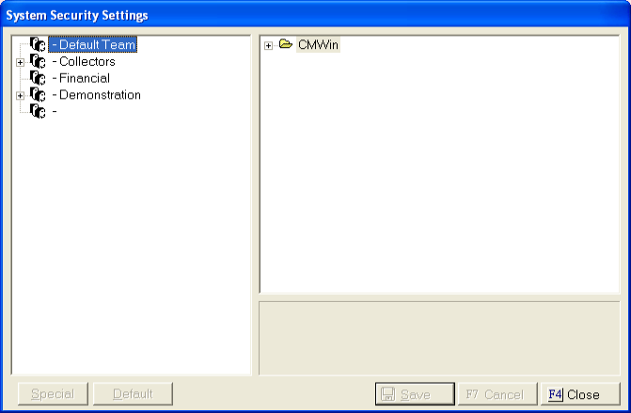This screenshot has height=413, width=631.
Task: Select the Demonstration team label
Action: click(100, 96)
